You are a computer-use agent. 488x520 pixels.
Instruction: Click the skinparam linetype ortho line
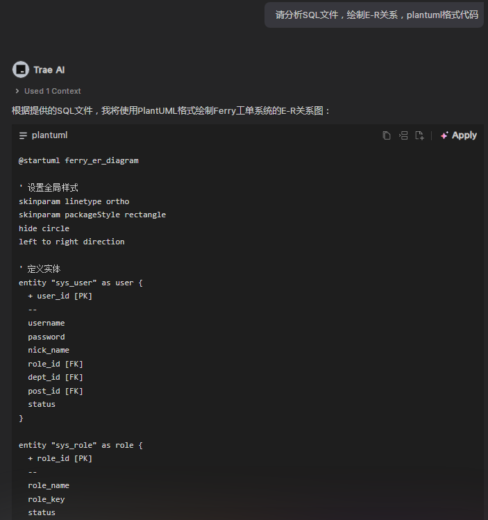coord(74,201)
